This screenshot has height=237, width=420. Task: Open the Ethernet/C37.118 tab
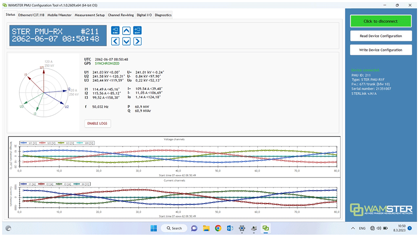31,15
